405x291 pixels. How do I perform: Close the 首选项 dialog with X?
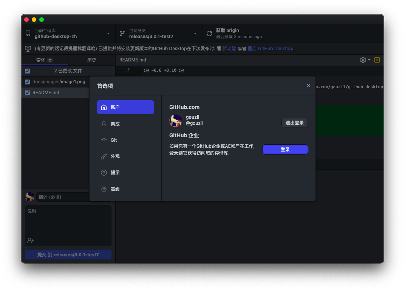tap(308, 86)
